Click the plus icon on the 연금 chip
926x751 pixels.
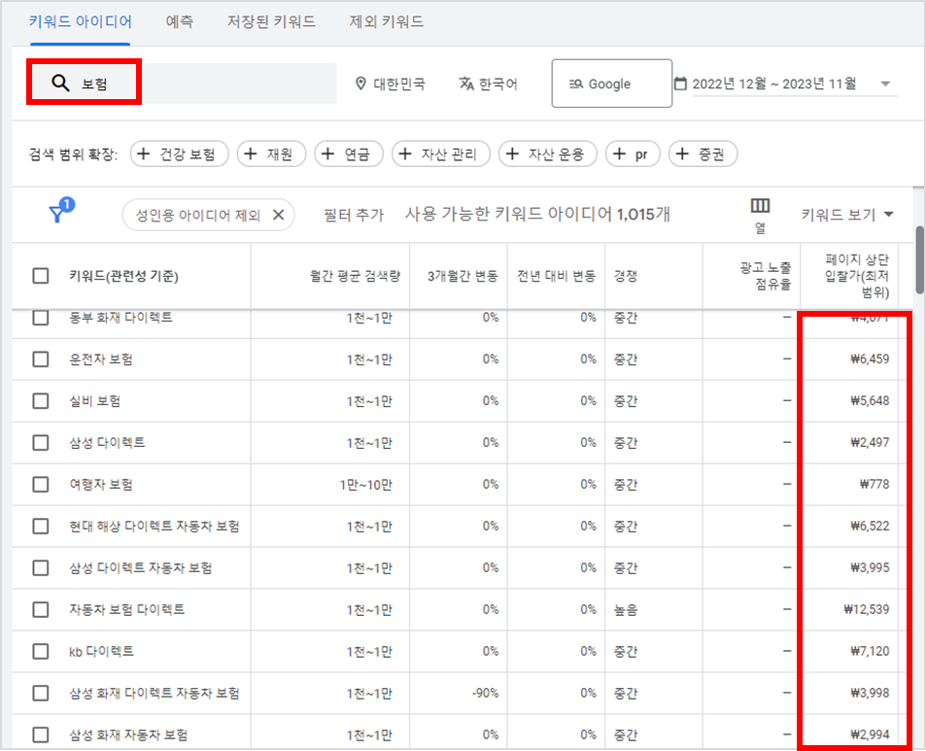327,154
